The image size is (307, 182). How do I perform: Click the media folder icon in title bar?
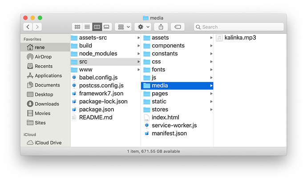[x=145, y=18]
